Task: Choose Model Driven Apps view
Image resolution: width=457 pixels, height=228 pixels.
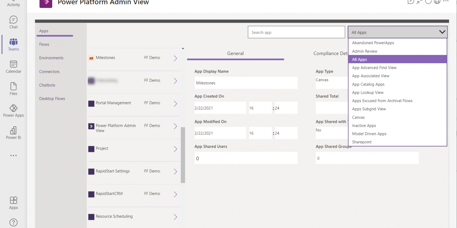Action: coord(398,134)
